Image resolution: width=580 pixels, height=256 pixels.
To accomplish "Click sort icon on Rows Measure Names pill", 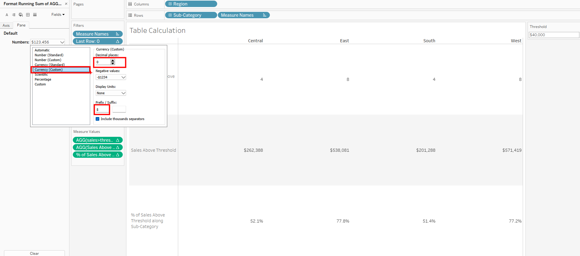I will (264, 15).
